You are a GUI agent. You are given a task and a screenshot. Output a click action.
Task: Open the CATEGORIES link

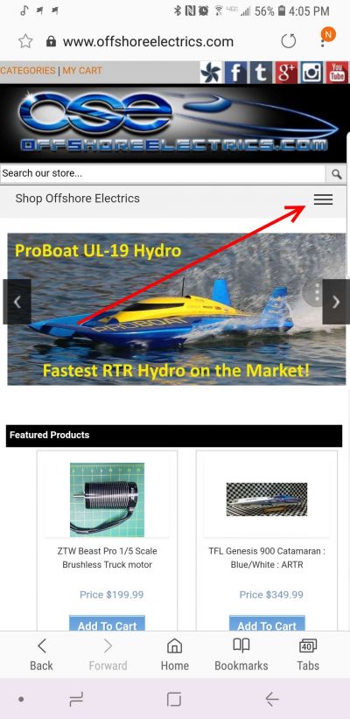(x=27, y=71)
